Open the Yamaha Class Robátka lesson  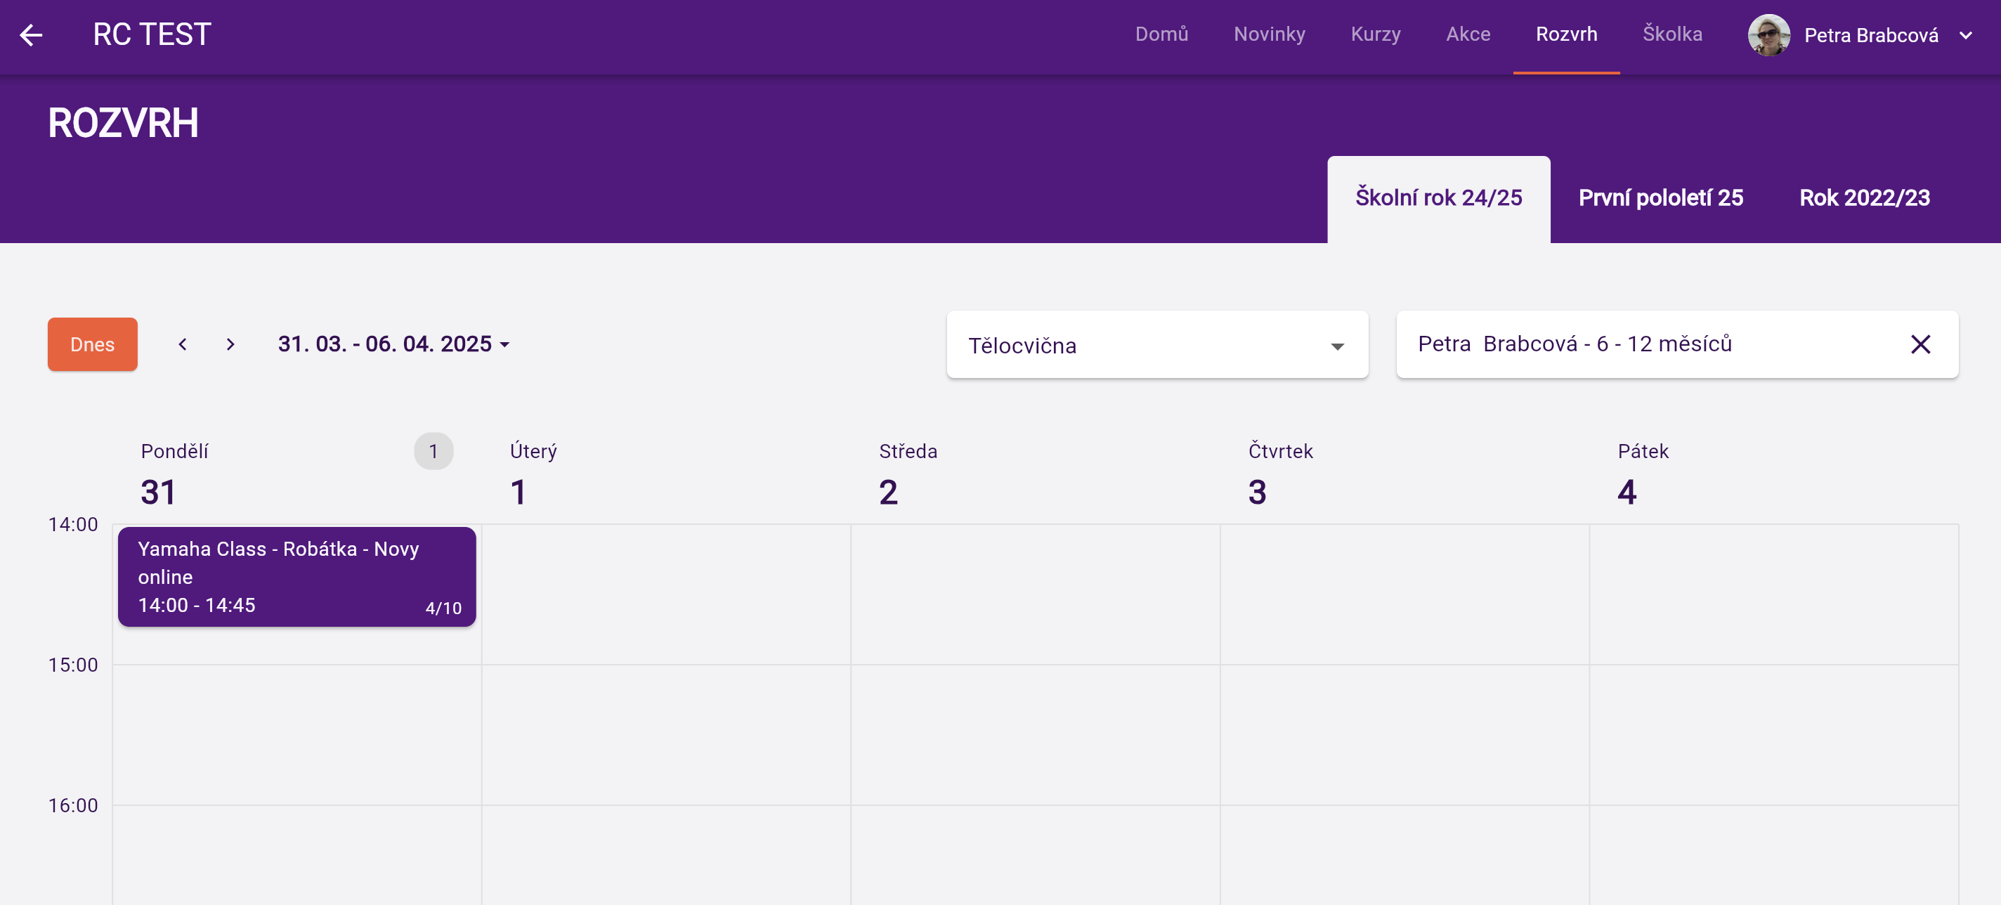pyautogui.click(x=296, y=576)
